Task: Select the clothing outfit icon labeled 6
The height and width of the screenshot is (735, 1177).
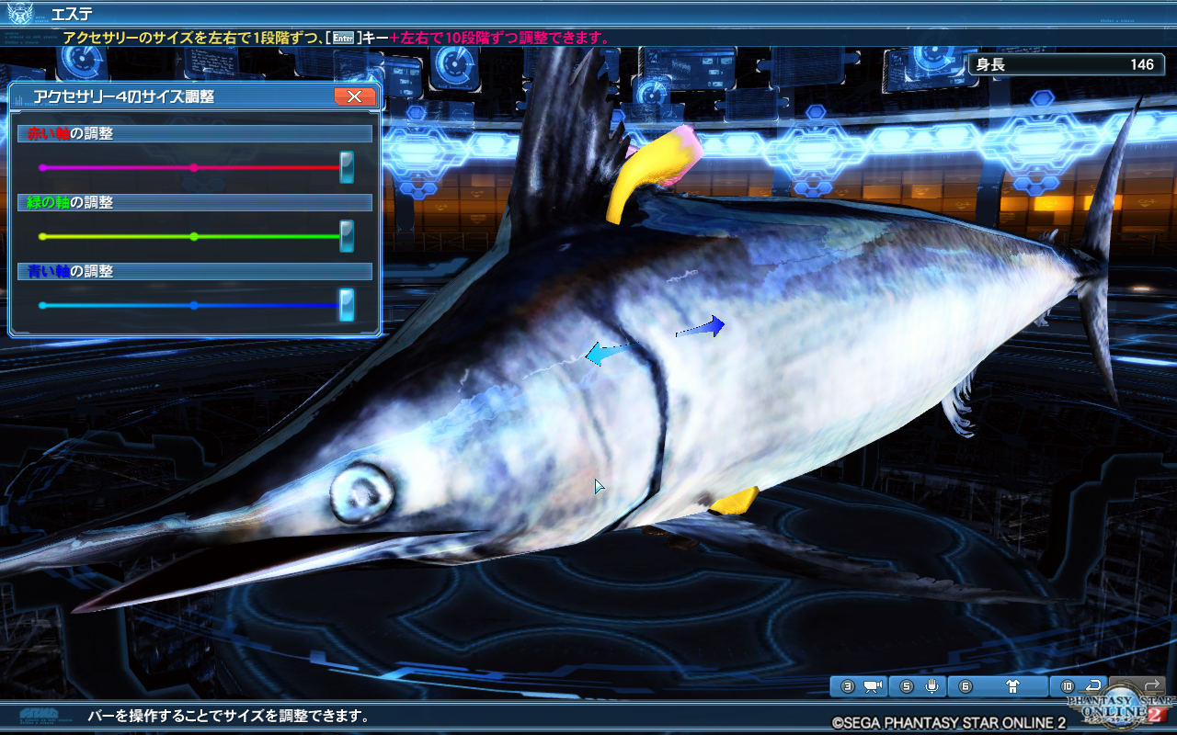Action: click(x=1012, y=685)
